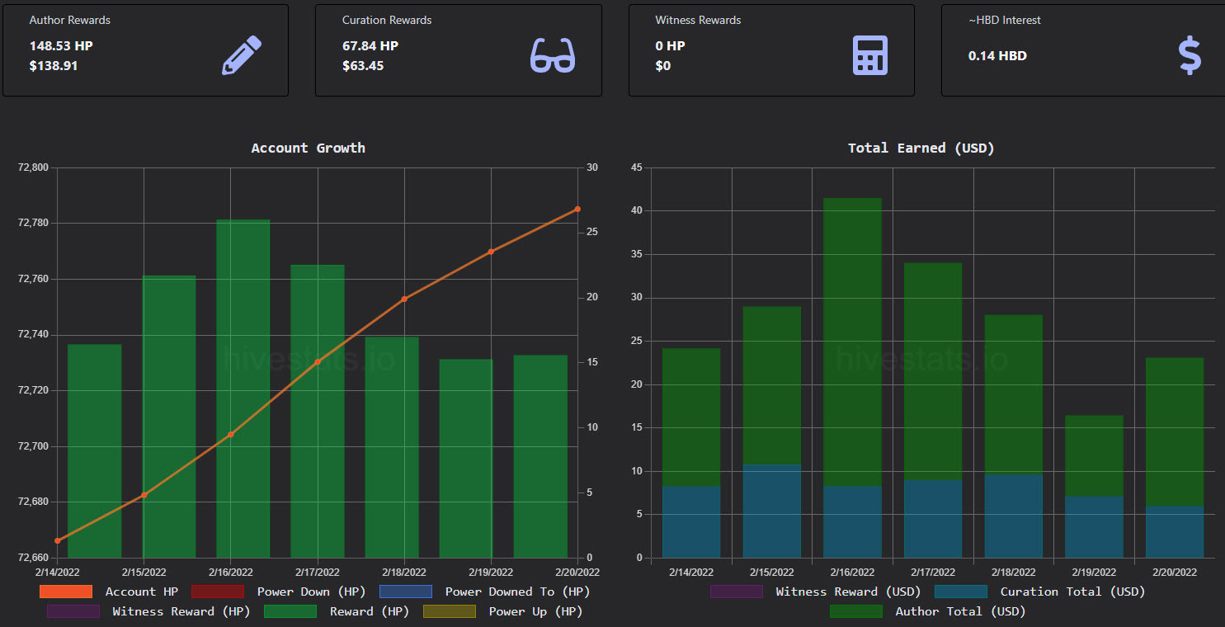Image resolution: width=1225 pixels, height=627 pixels.
Task: Click the 2/14/2022 reward bar in Account Growth
Action: (95, 451)
